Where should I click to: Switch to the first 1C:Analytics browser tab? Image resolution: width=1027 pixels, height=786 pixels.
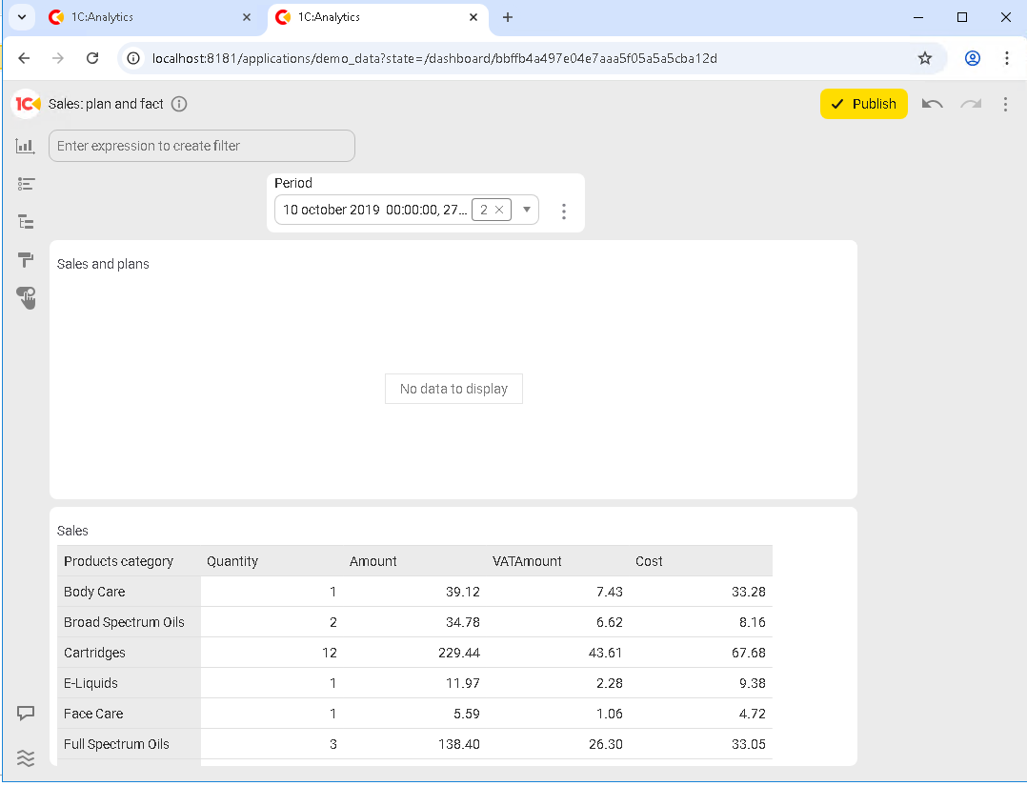[141, 17]
